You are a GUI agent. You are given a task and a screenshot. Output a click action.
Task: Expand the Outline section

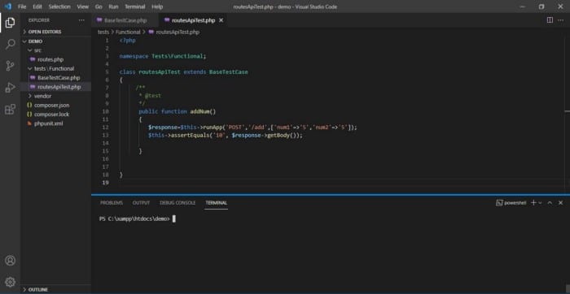point(55,290)
